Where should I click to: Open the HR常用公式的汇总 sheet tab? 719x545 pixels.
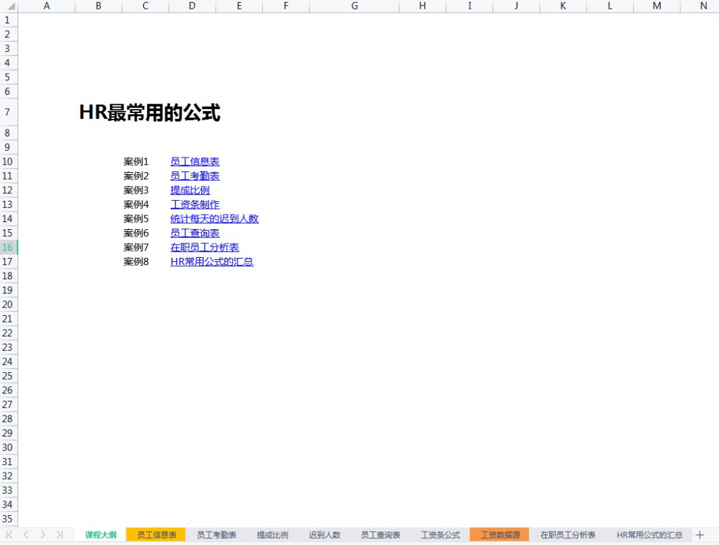648,534
